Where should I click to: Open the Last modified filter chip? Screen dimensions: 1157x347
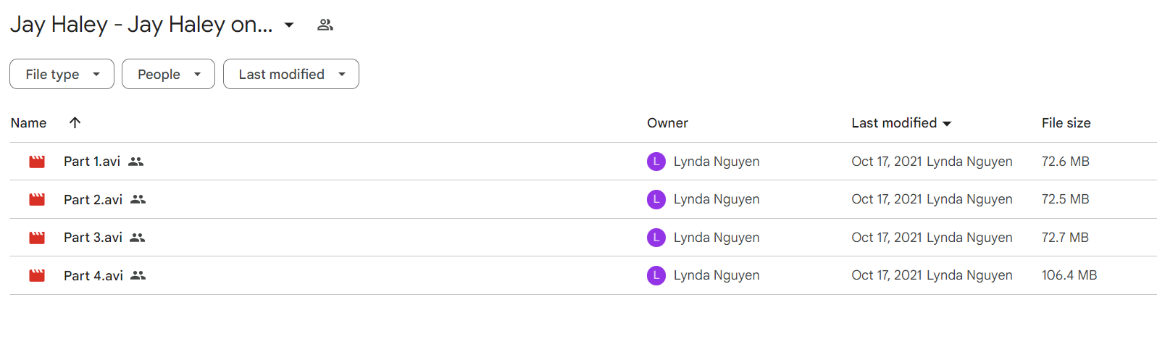point(291,74)
